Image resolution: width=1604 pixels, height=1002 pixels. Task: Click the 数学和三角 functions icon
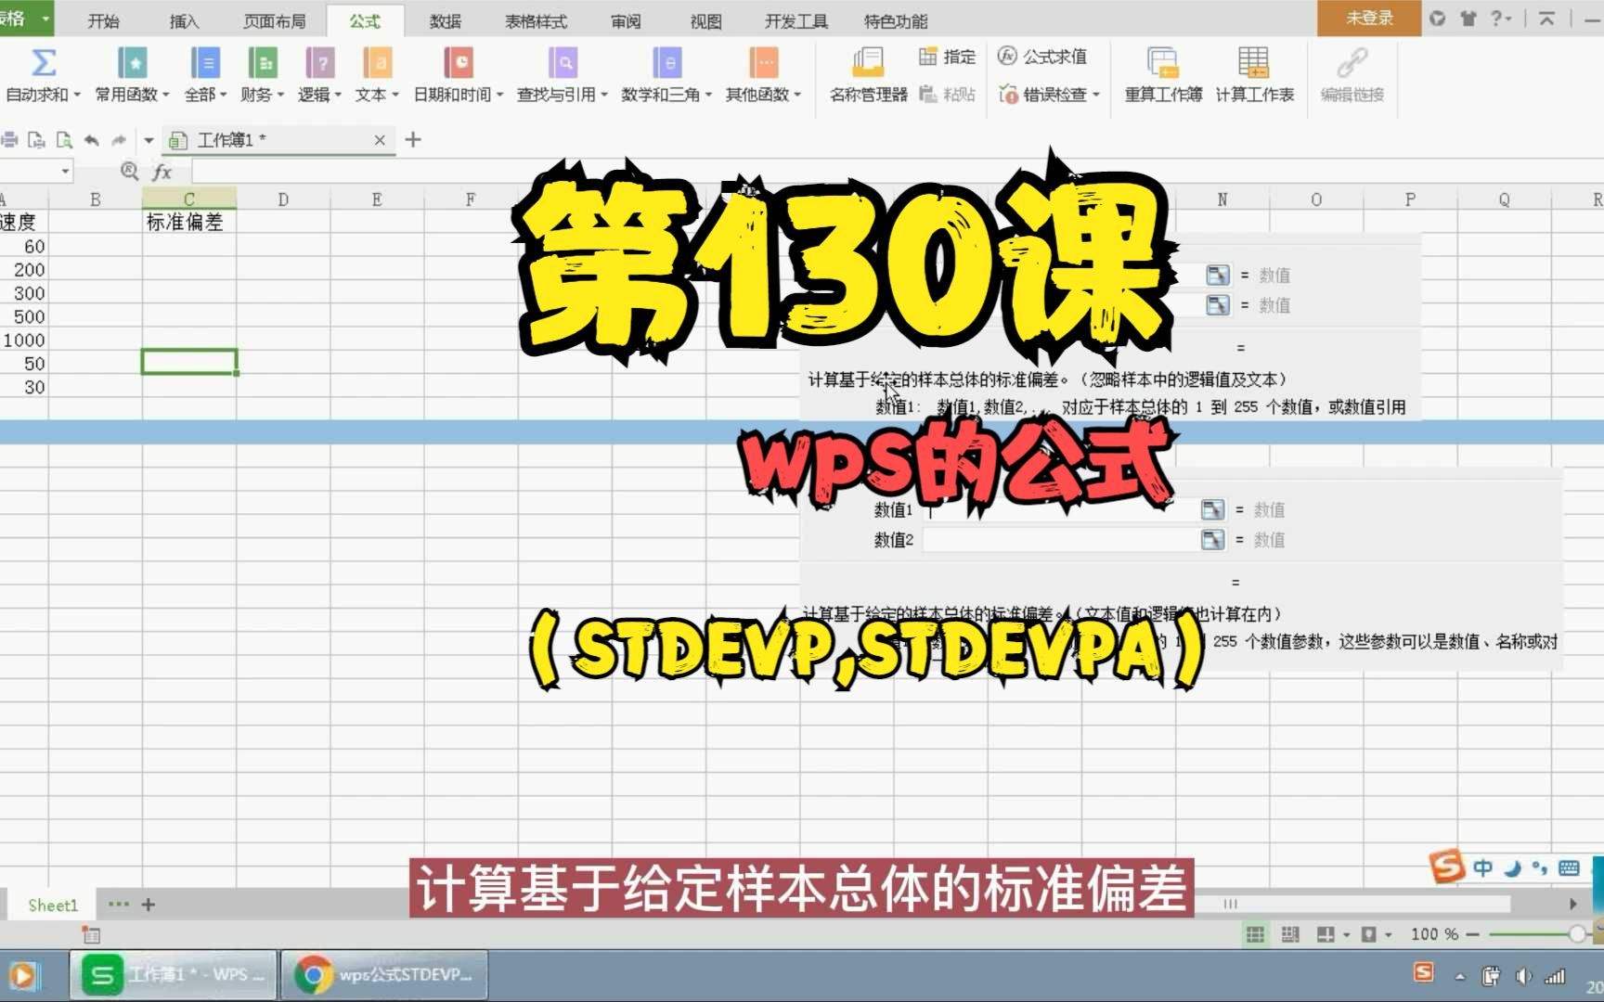(x=666, y=63)
